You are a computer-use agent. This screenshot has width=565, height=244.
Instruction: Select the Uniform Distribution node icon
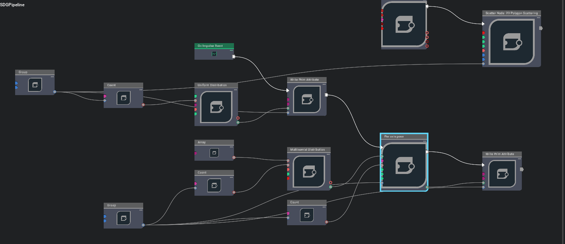click(x=216, y=108)
